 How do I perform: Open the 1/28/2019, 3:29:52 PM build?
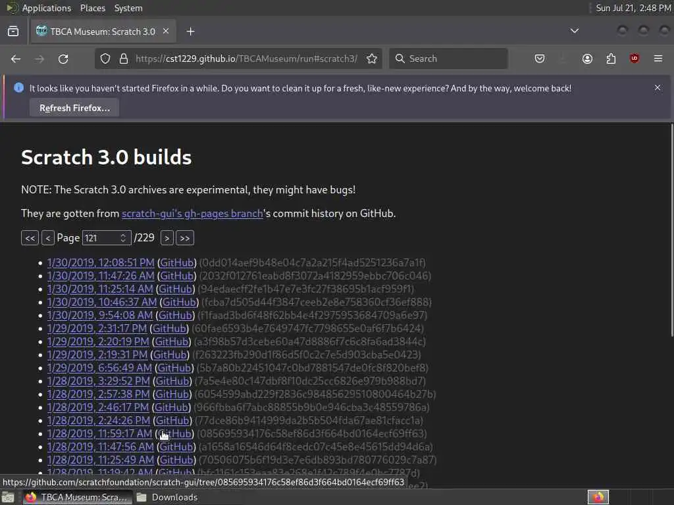click(x=99, y=381)
